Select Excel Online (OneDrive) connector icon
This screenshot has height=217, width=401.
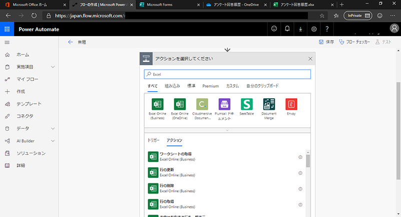coord(180,104)
